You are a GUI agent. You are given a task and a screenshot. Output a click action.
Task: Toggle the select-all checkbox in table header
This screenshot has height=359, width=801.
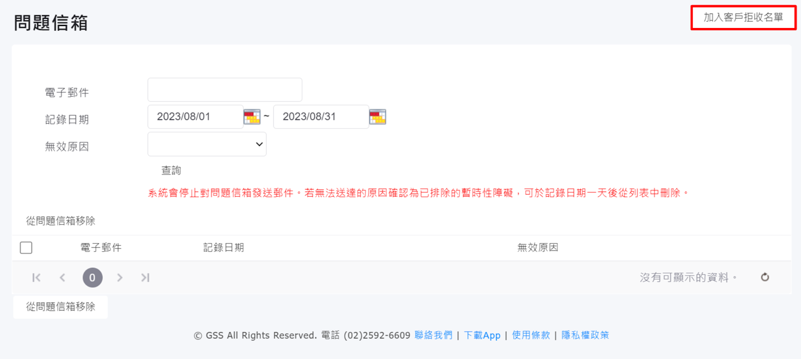26,247
